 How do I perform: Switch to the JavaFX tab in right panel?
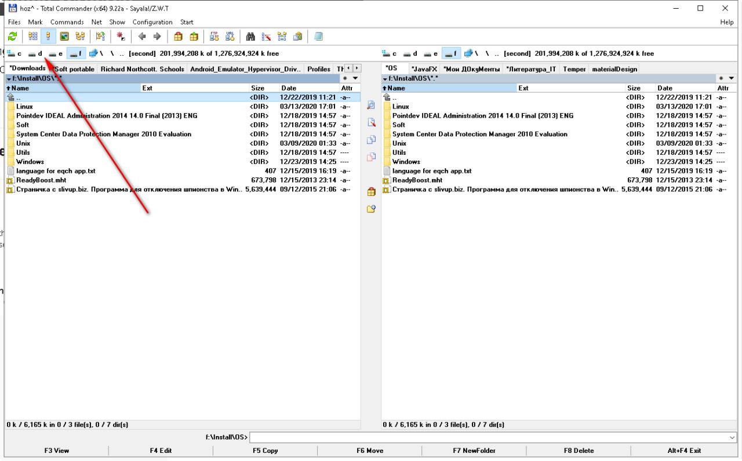(x=424, y=69)
